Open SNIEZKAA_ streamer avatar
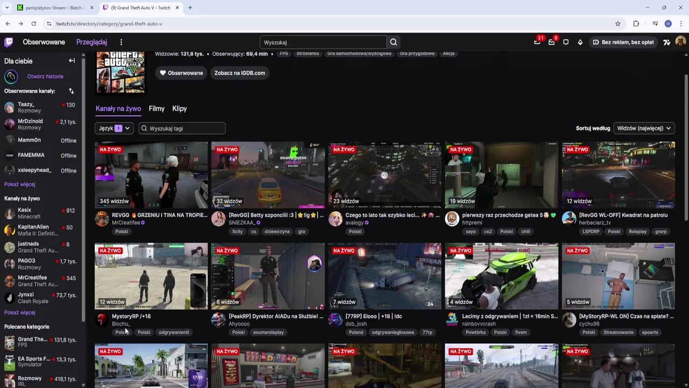689x388 pixels. click(x=218, y=218)
